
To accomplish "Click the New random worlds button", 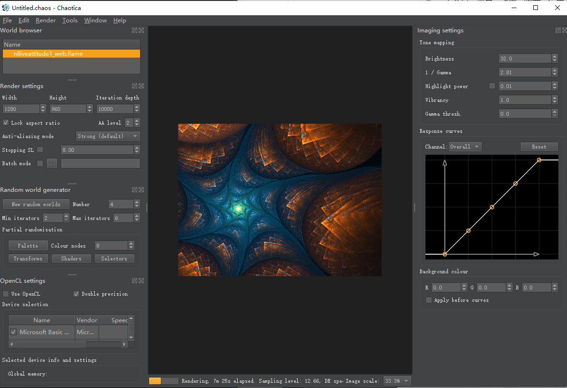I will point(36,204).
